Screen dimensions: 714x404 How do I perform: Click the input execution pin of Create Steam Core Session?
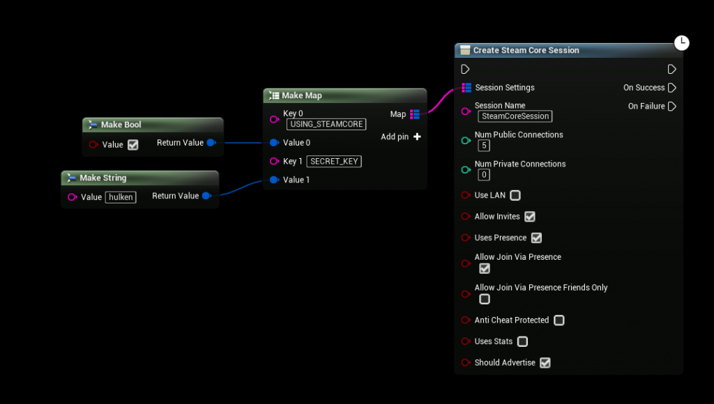466,69
